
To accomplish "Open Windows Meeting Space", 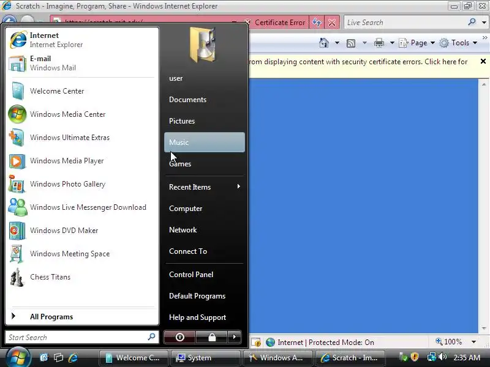I will [82, 254].
